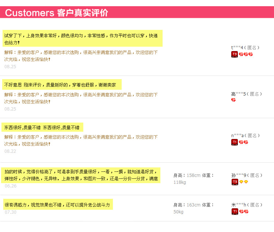This screenshot has height=232, width=274.
Task: Click the T1 badge under 米***h
Action: point(235,211)
